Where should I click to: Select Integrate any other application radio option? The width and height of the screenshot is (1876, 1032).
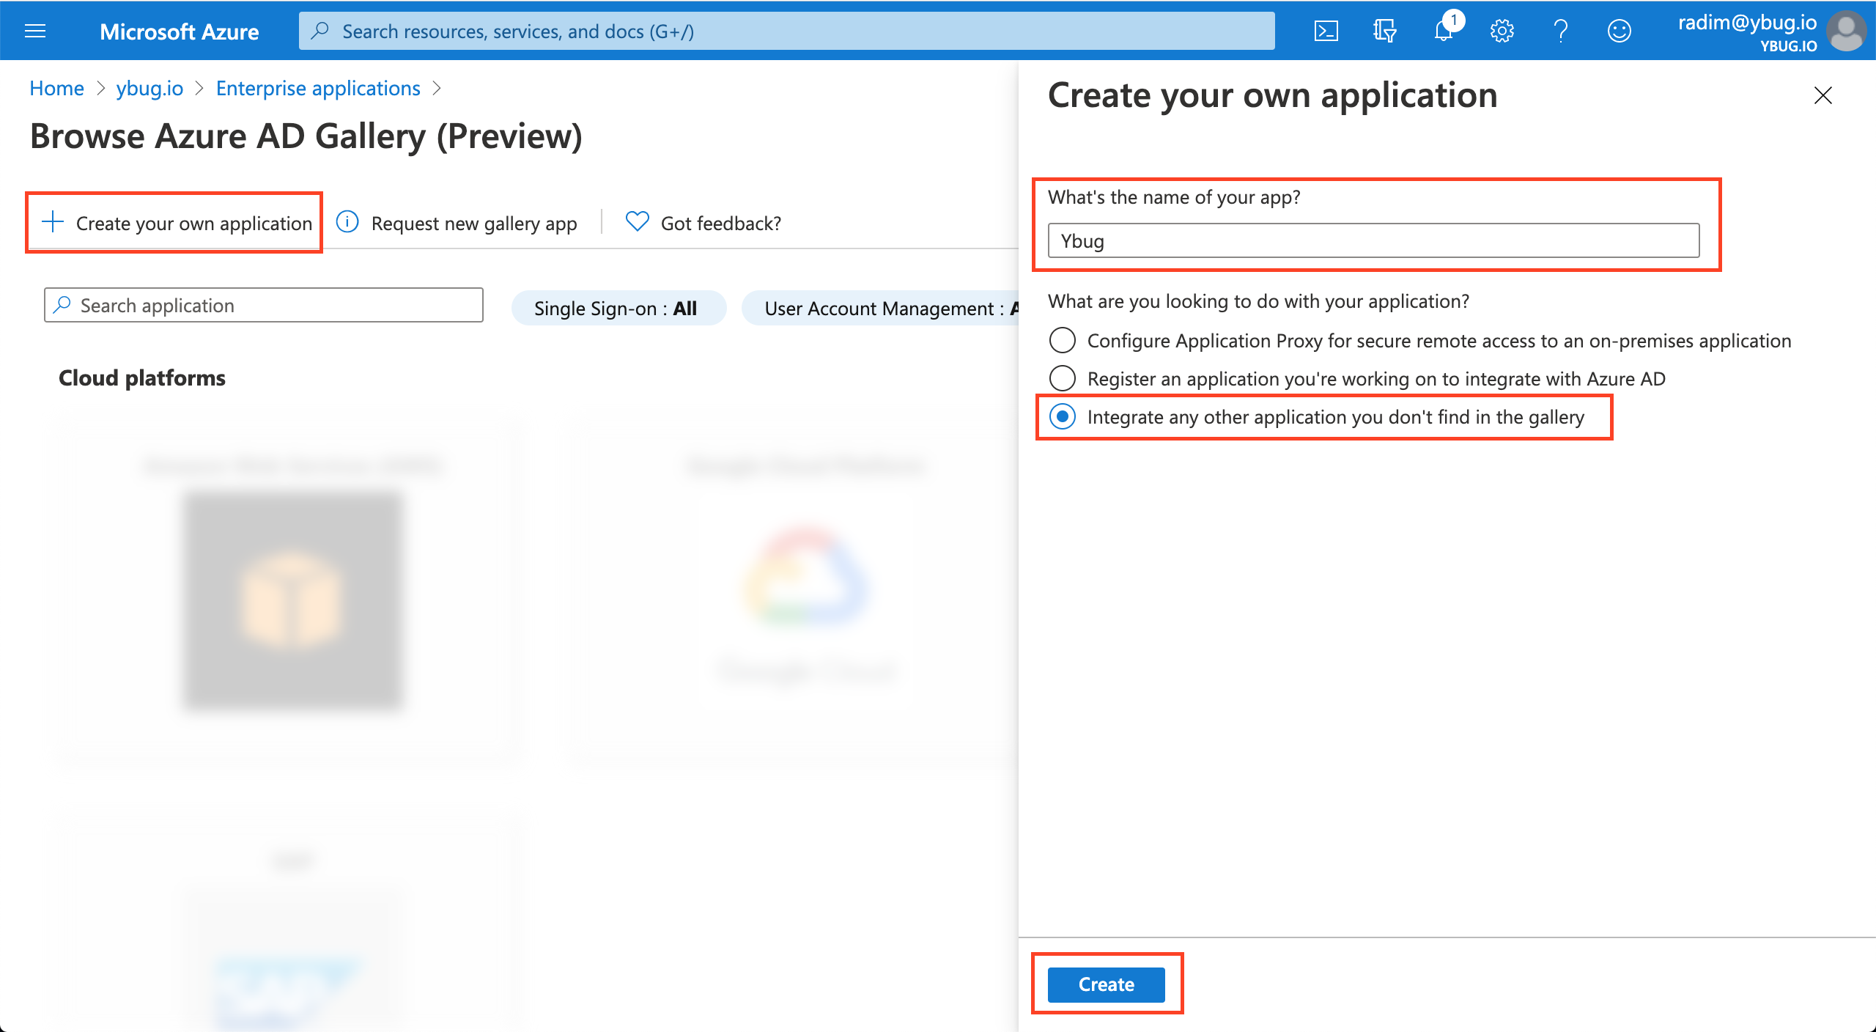[1063, 416]
